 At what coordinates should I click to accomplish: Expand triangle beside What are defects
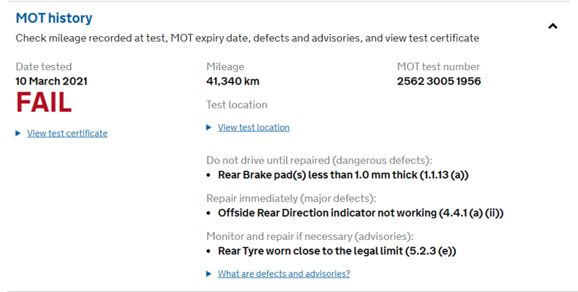pyautogui.click(x=210, y=273)
